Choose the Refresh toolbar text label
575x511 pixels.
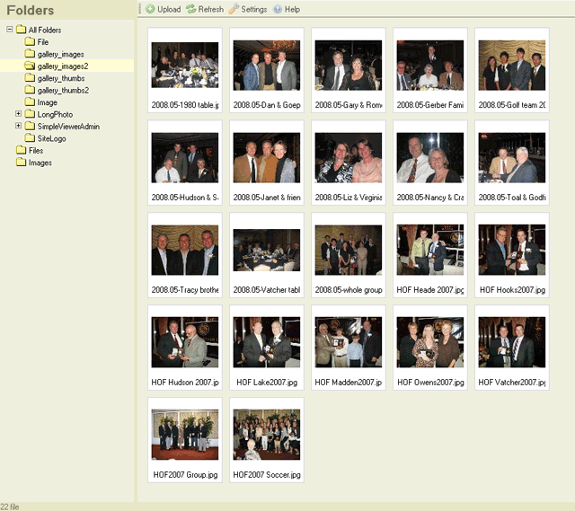(211, 9)
